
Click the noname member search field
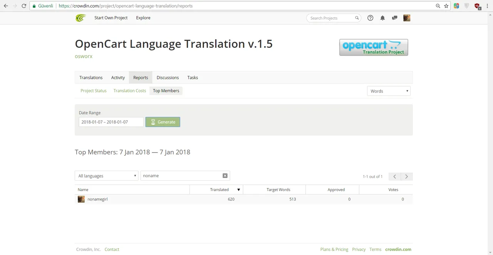pyautogui.click(x=185, y=176)
